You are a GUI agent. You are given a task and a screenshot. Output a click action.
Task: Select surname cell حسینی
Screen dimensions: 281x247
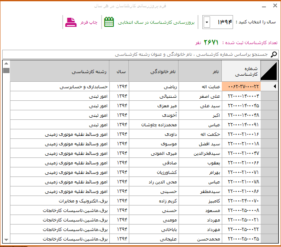click(x=154, y=191)
